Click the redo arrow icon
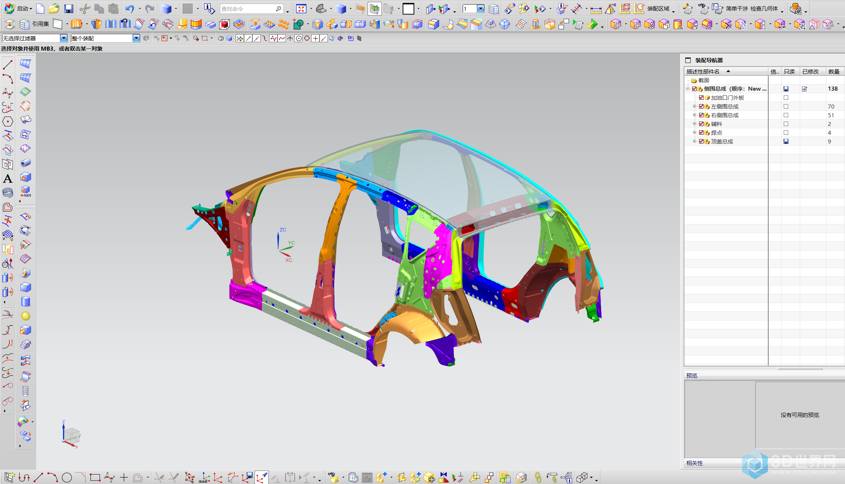 [x=150, y=8]
